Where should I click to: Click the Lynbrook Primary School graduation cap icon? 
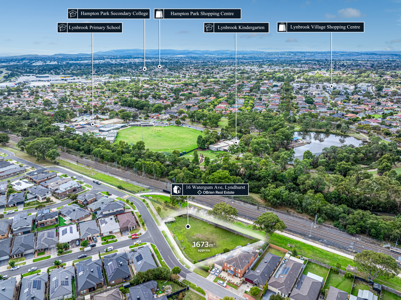click(62, 28)
